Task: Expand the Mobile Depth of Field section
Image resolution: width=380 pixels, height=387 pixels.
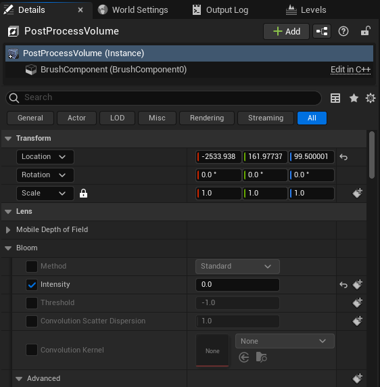Action: coord(8,230)
